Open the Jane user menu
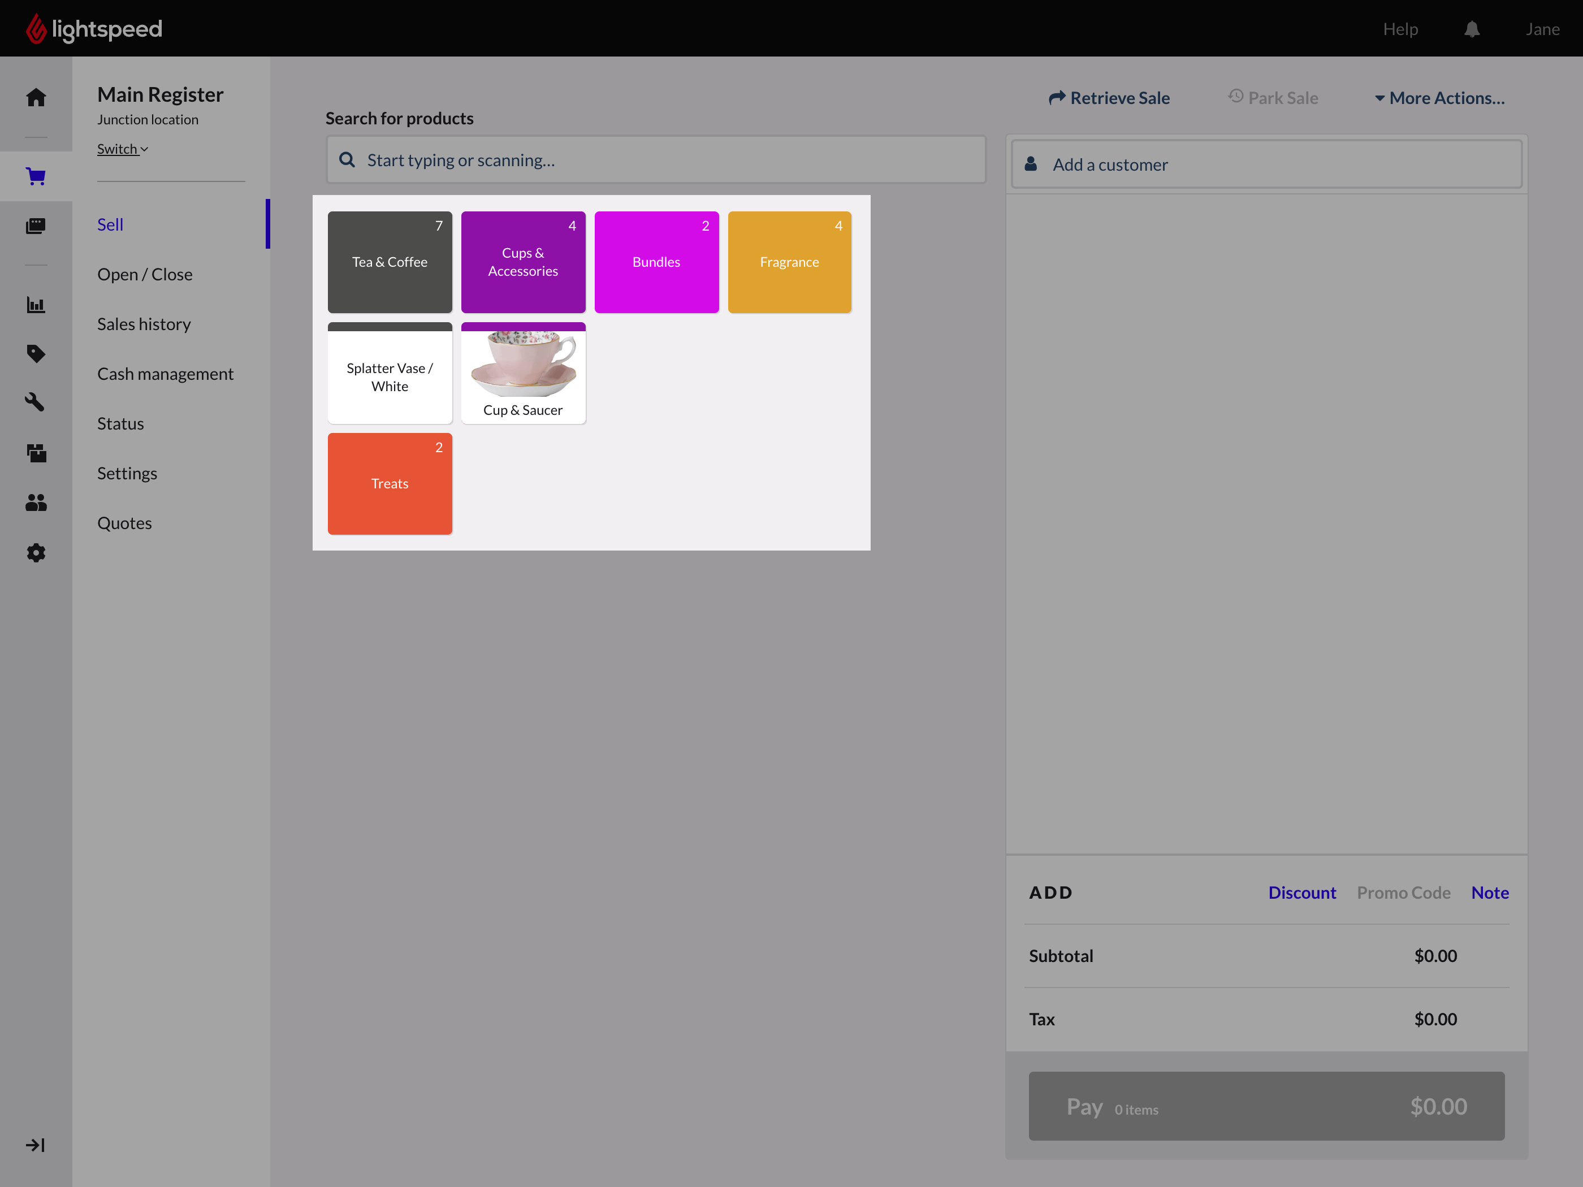The width and height of the screenshot is (1583, 1187). [x=1542, y=29]
